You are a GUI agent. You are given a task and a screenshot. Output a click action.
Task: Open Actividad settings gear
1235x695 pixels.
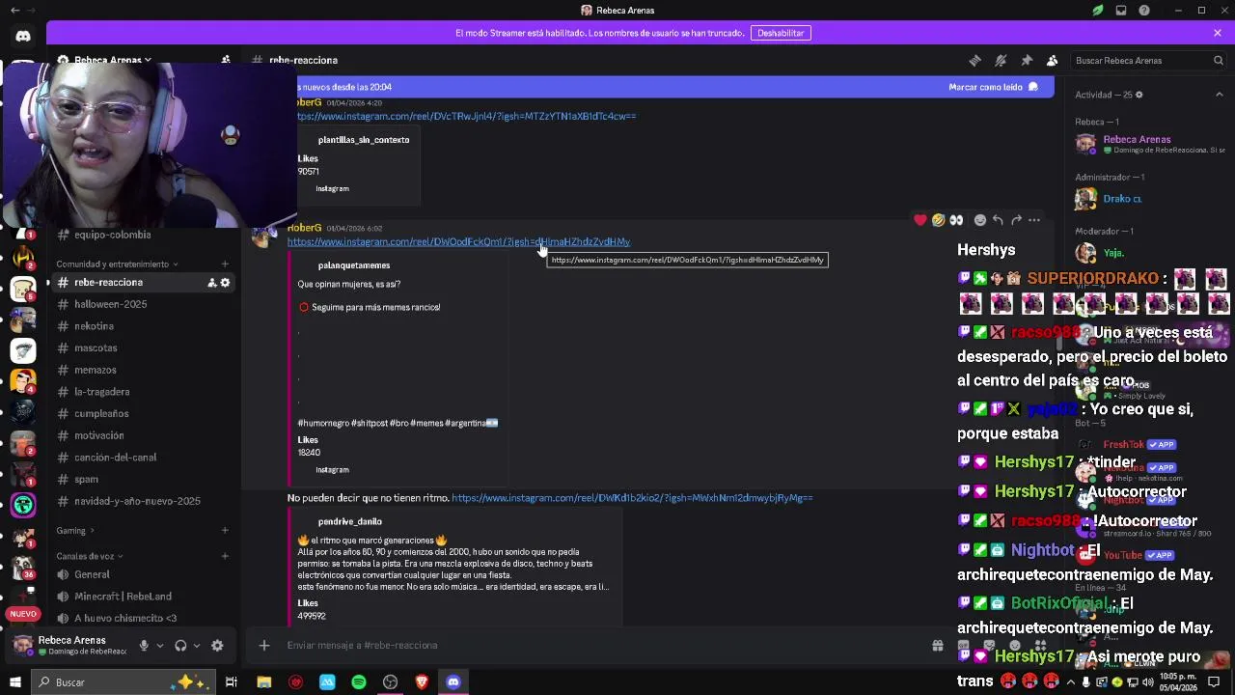click(1139, 95)
